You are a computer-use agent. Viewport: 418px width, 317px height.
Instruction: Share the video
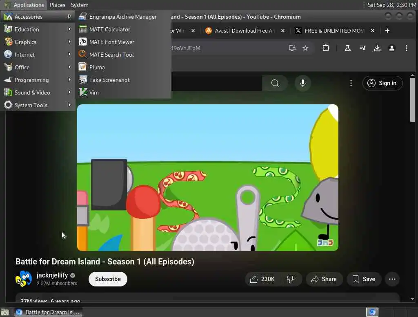coord(324,279)
